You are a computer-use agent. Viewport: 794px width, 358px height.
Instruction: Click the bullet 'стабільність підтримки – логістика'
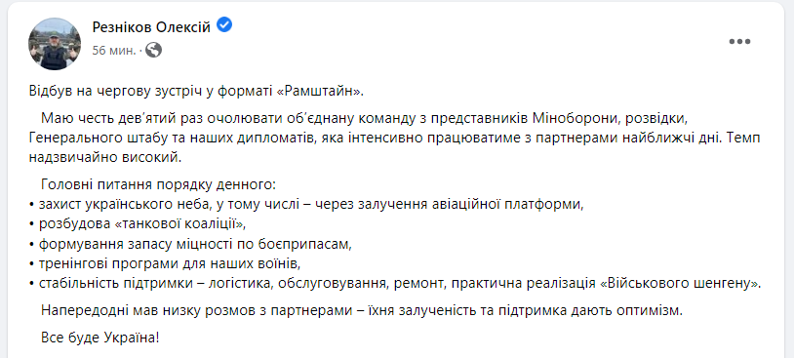point(395,284)
